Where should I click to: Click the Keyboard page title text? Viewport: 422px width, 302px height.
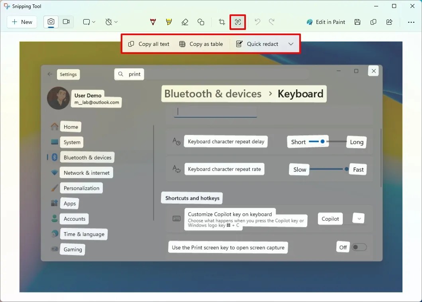(300, 94)
